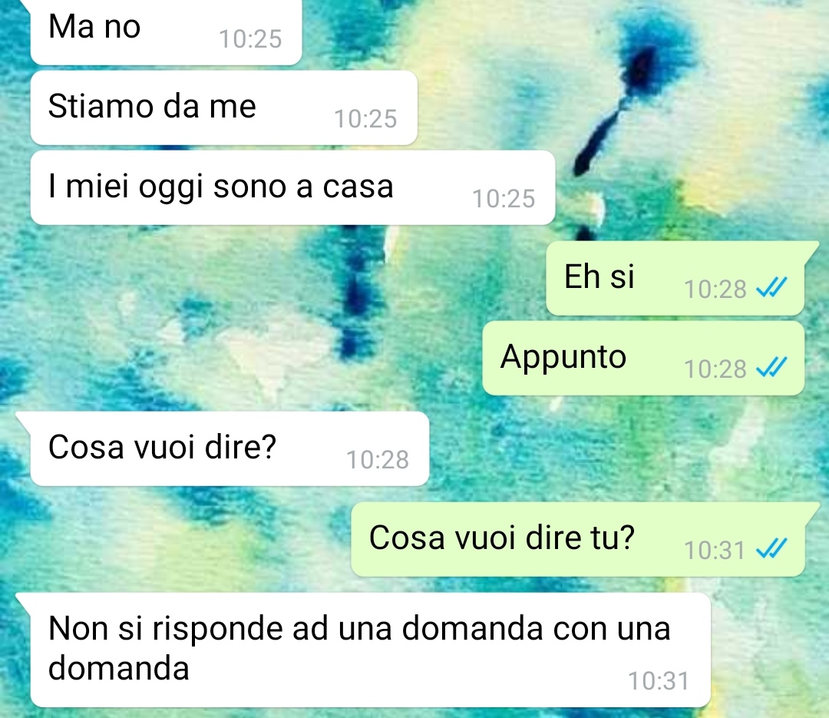Tap the 'Appunto' sent message

click(x=643, y=358)
